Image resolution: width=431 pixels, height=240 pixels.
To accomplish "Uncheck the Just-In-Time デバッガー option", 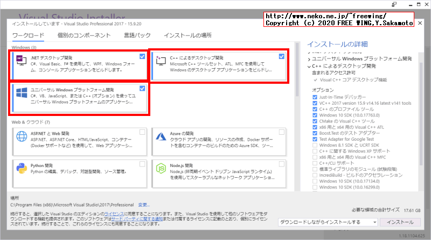I will (315, 97).
